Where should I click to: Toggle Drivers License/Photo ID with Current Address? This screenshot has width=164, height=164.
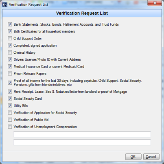[10, 59]
